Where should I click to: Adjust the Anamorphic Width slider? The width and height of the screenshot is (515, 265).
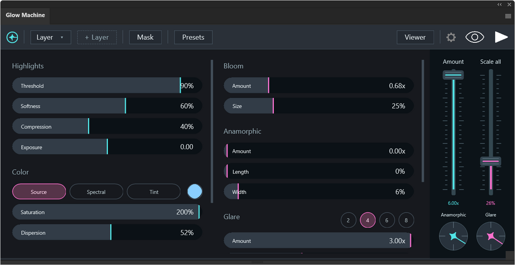tap(318, 192)
